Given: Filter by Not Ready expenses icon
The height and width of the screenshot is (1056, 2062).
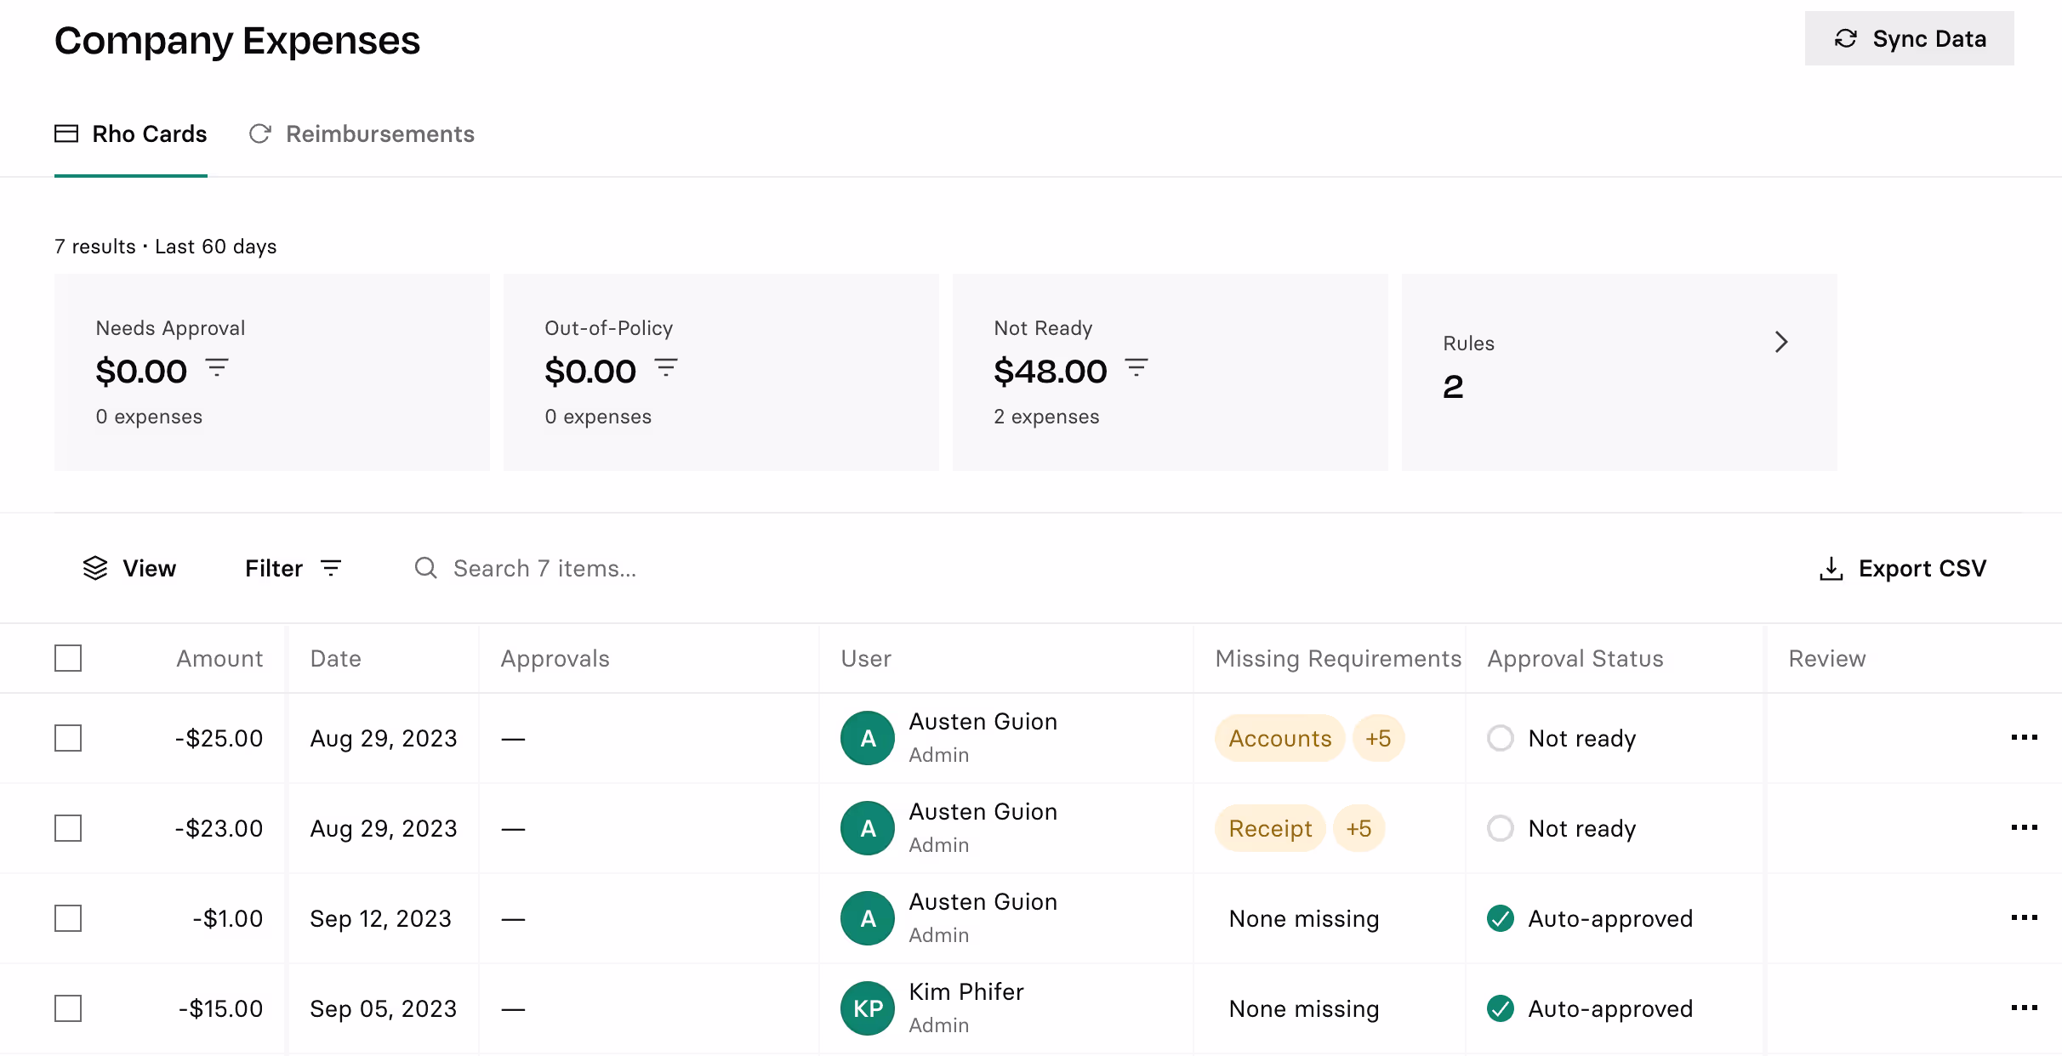Looking at the screenshot, I should click(1136, 368).
